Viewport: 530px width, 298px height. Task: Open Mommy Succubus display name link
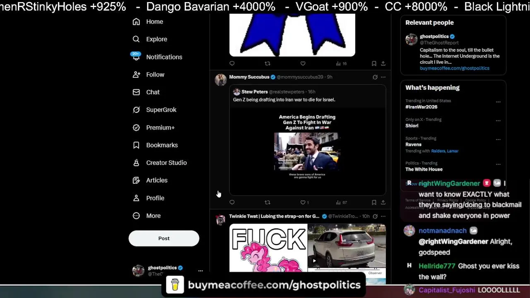point(249,77)
